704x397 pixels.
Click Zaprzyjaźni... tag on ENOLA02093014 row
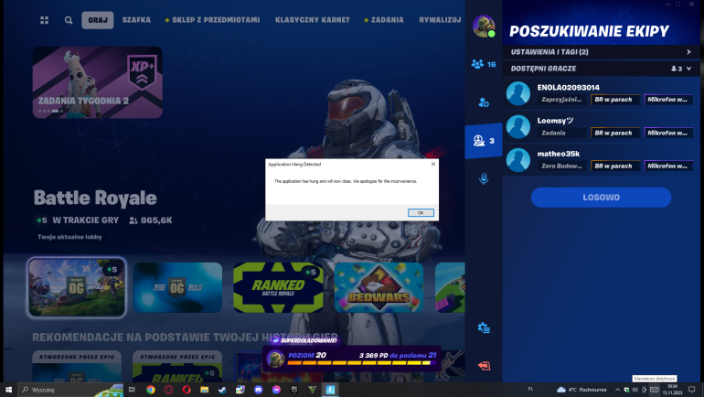(561, 100)
